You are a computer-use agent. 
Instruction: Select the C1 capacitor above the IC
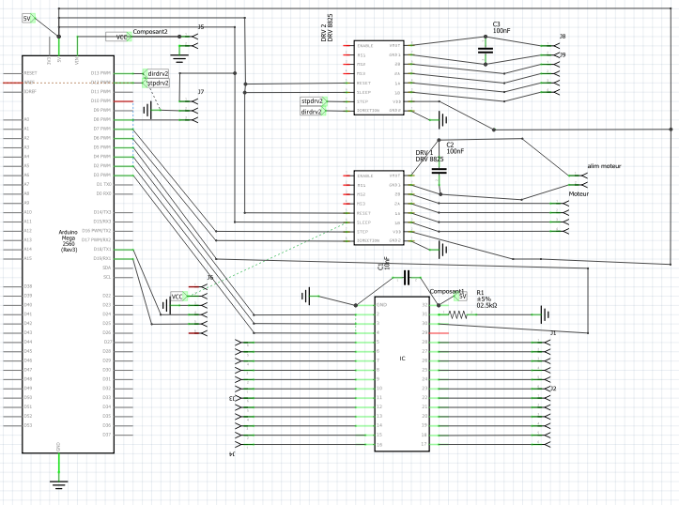coord(407,278)
